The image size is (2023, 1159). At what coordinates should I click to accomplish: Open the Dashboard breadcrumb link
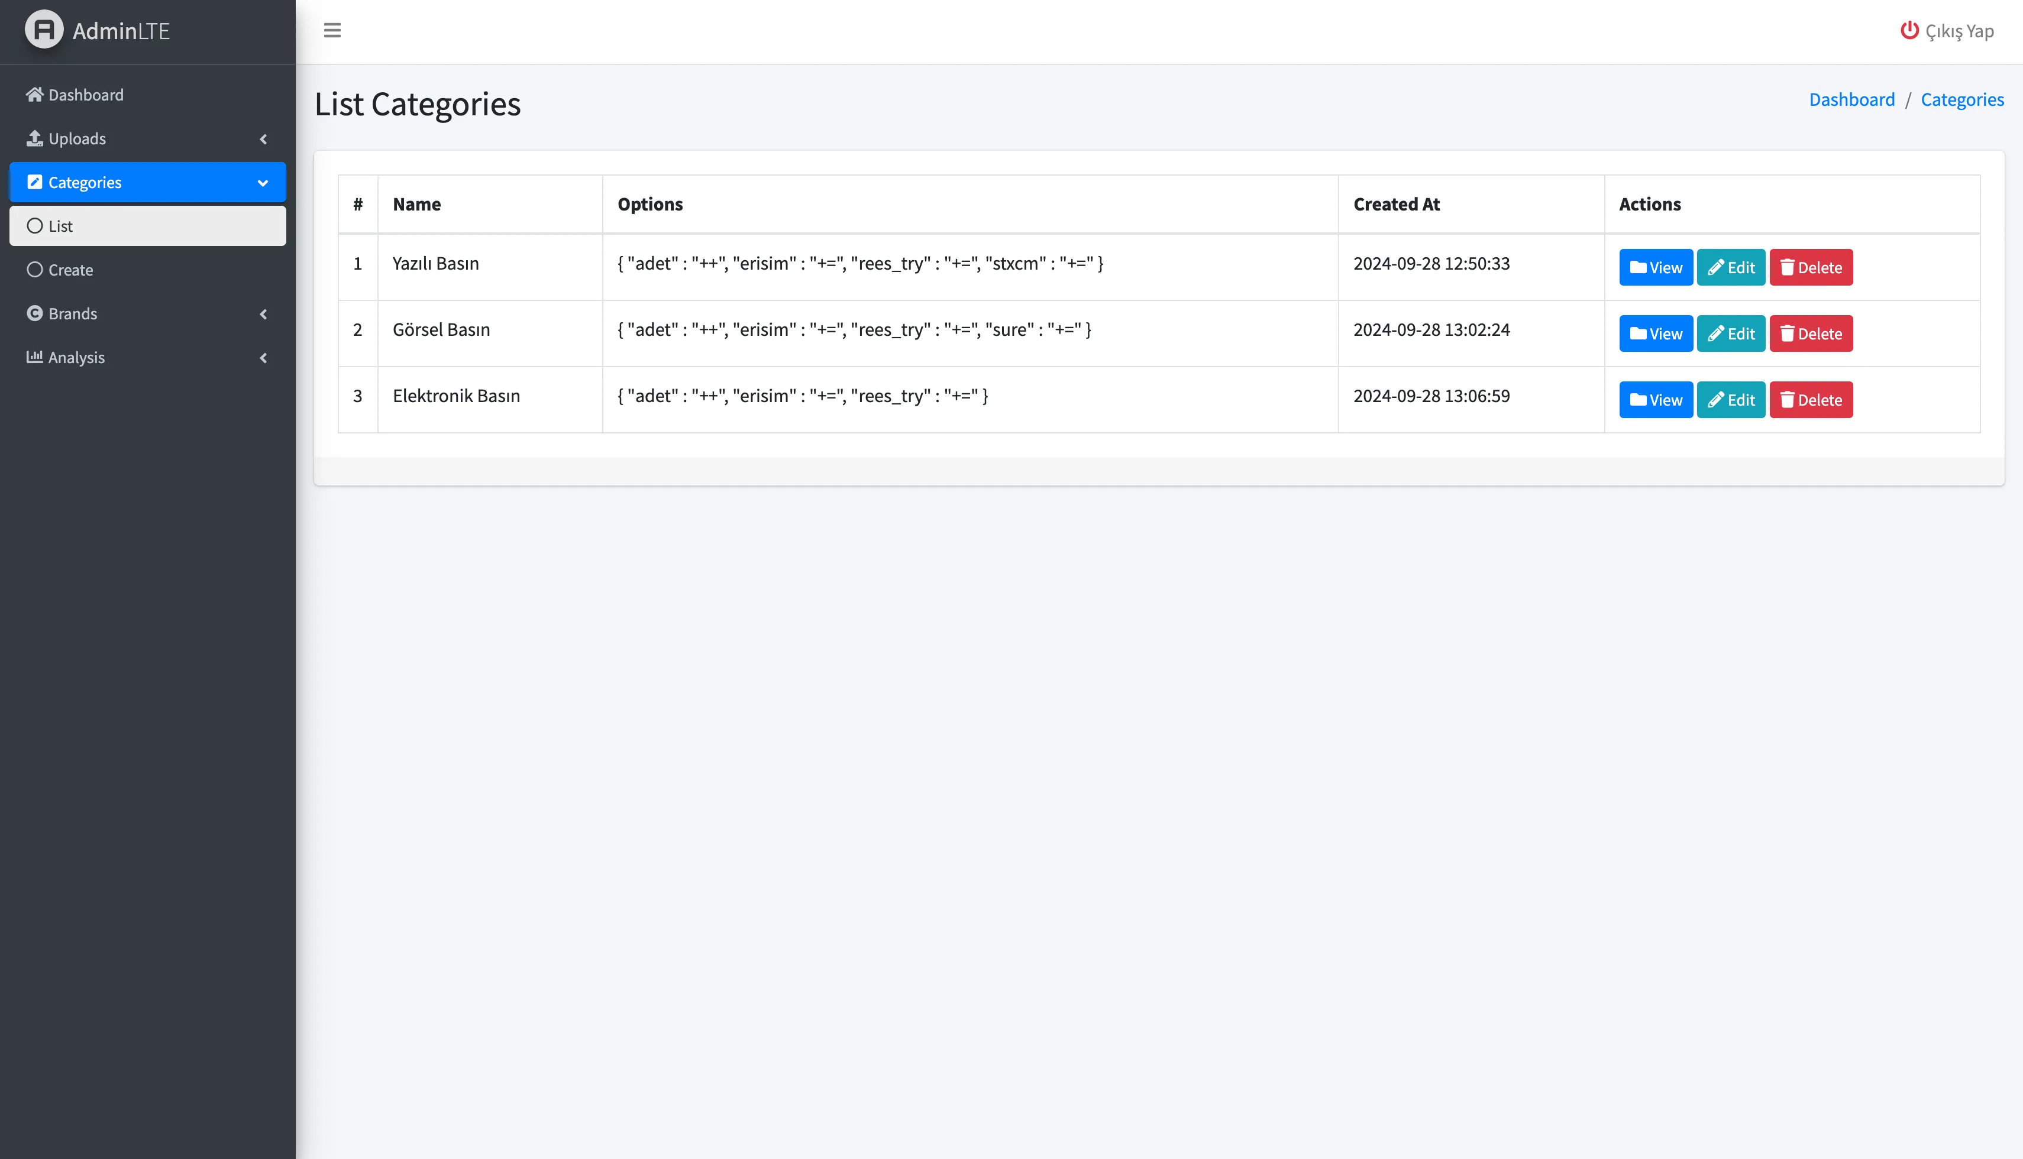[x=1851, y=99]
